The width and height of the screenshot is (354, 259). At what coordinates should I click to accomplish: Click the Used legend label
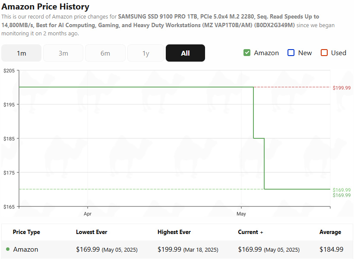(338, 53)
